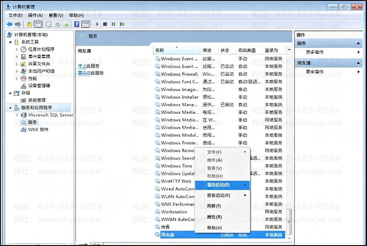Click the Microsoft SQL Server tree icon
Image resolution: width=367 pixels, height=246 pixels.
pyautogui.click(x=23, y=115)
